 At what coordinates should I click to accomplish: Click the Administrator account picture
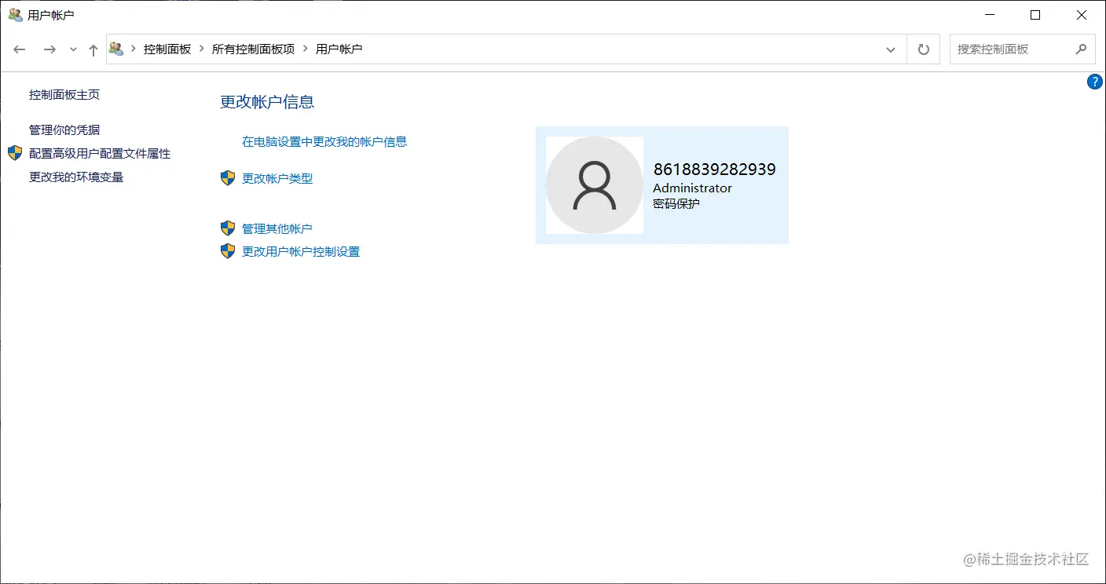tap(594, 185)
